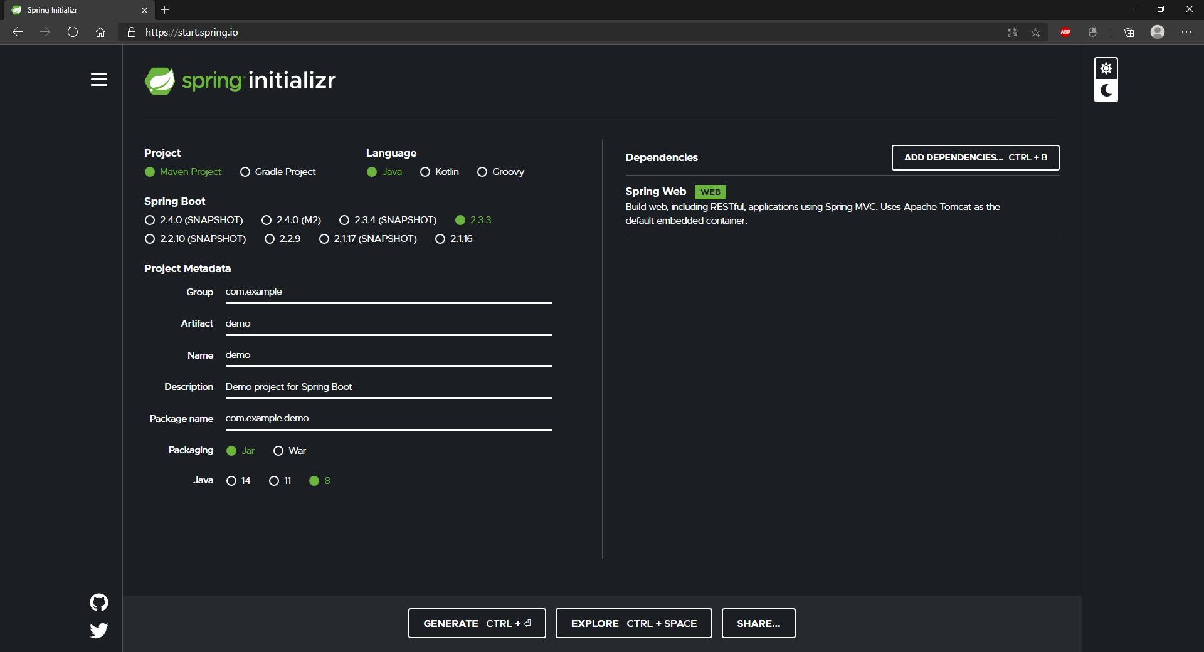Select Java version 11
The width and height of the screenshot is (1204, 652).
(x=280, y=481)
